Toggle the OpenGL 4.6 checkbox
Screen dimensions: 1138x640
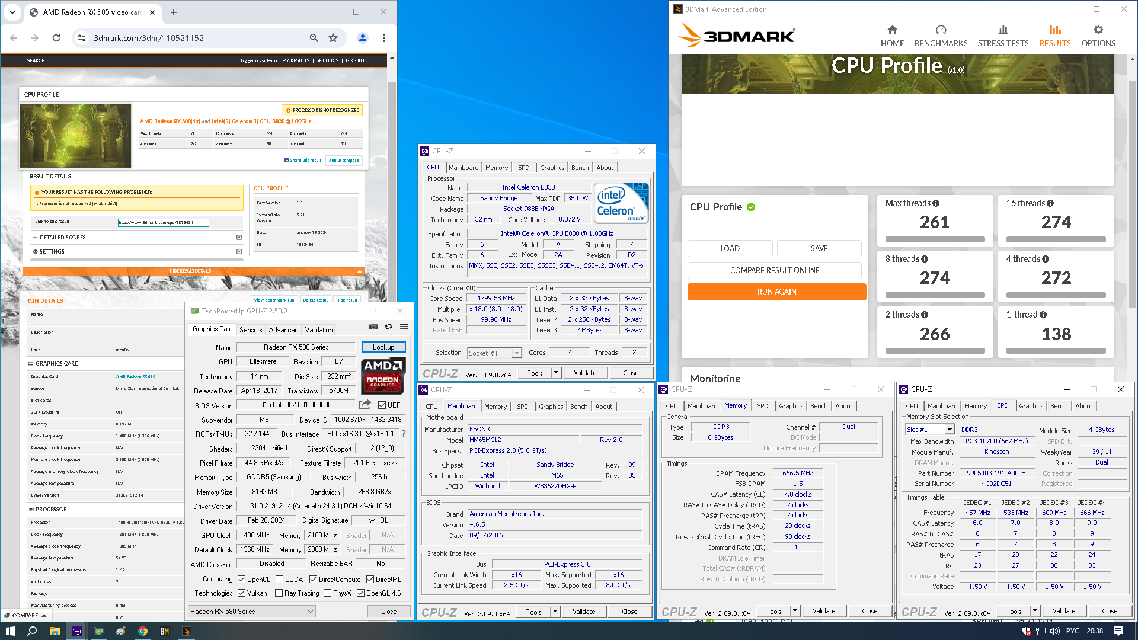click(x=360, y=593)
